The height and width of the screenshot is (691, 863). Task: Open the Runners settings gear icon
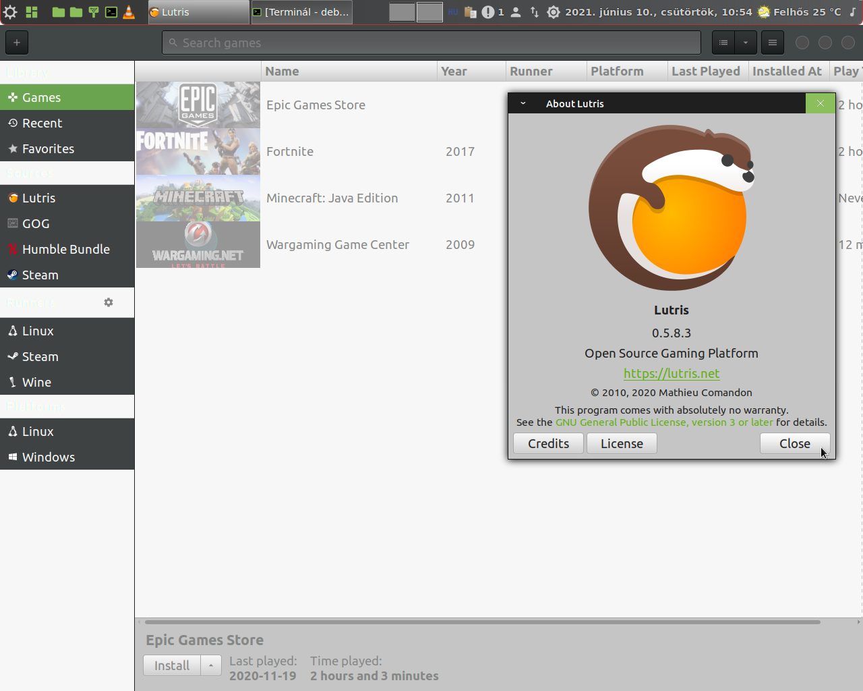[109, 302]
